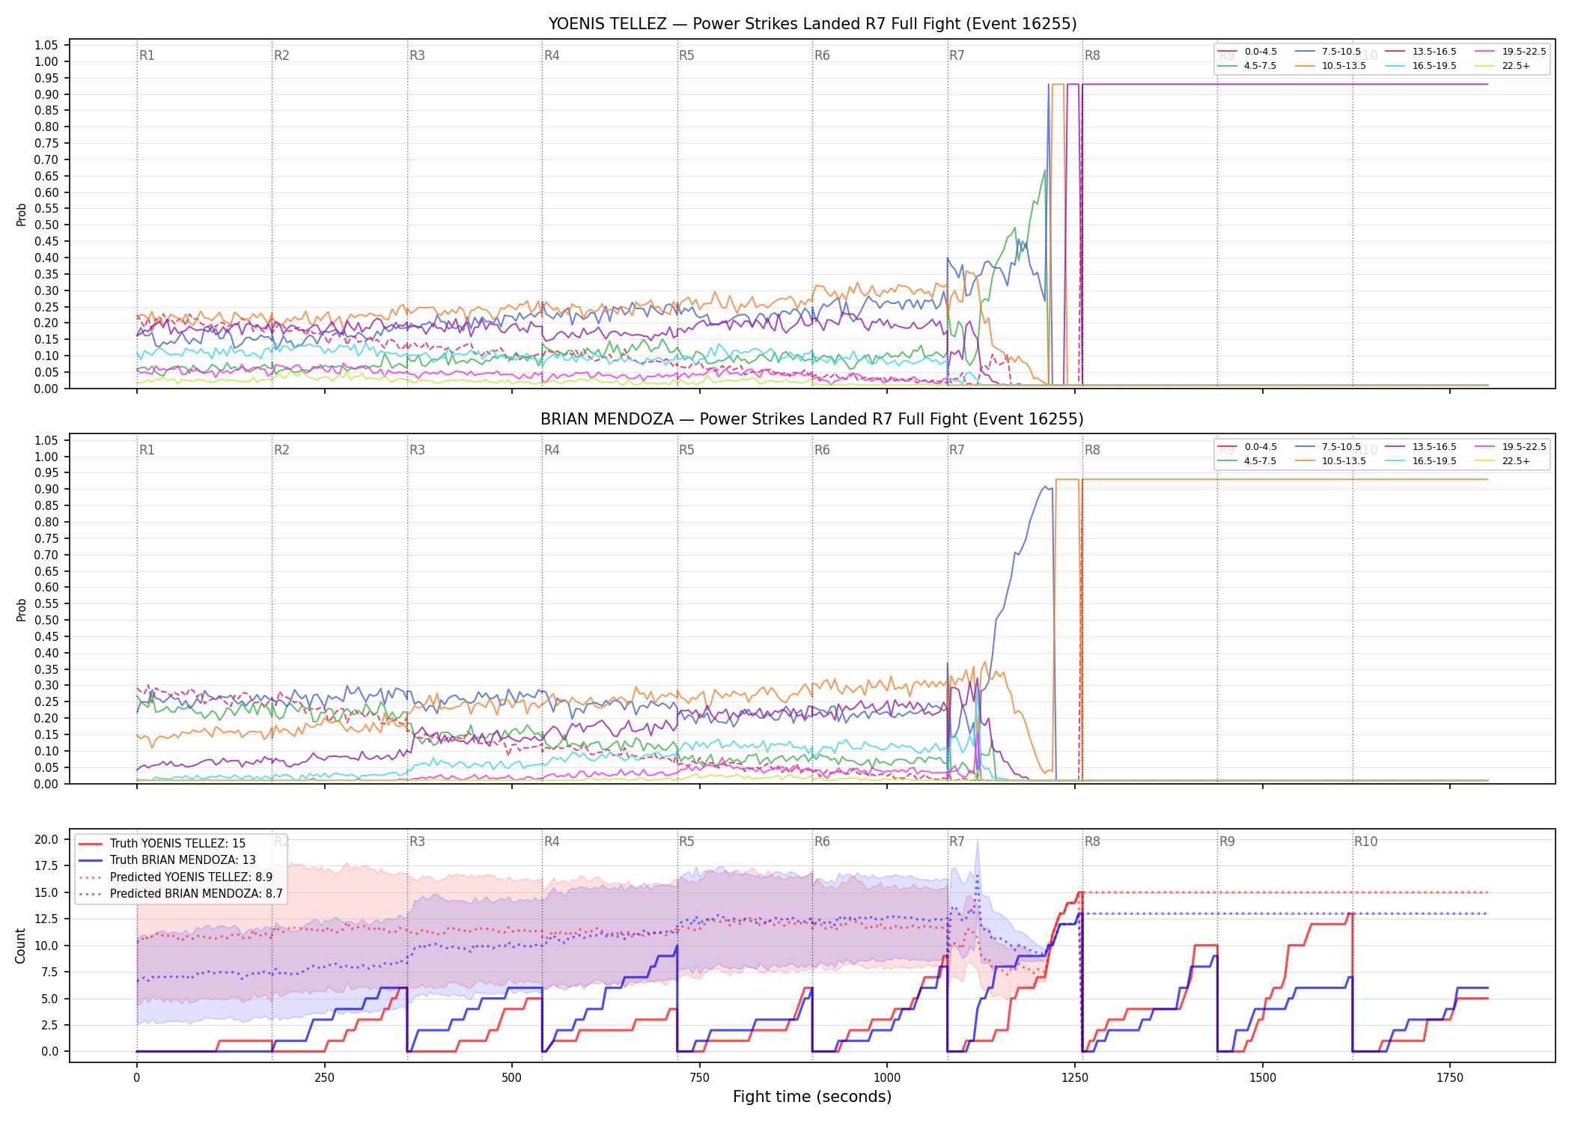Click the R7 round marker in top chart
1572x1123 pixels.
click(957, 55)
